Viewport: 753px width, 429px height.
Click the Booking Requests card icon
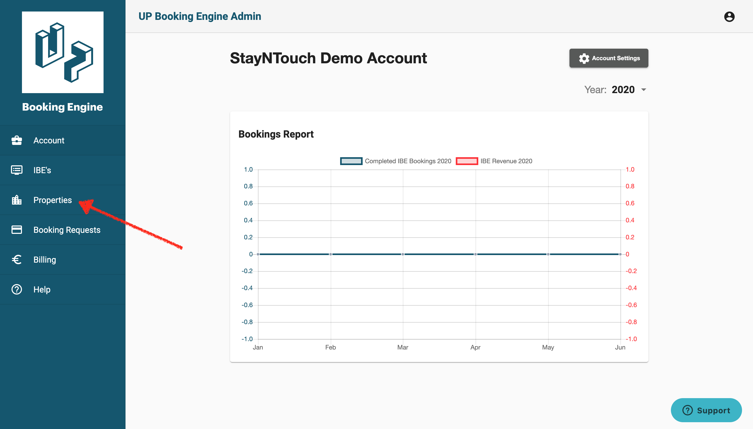tap(16, 229)
